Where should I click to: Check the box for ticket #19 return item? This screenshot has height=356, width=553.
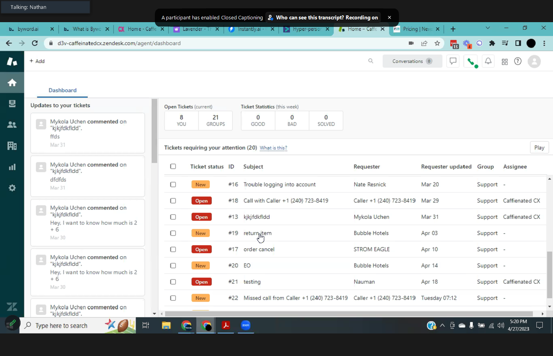173,233
